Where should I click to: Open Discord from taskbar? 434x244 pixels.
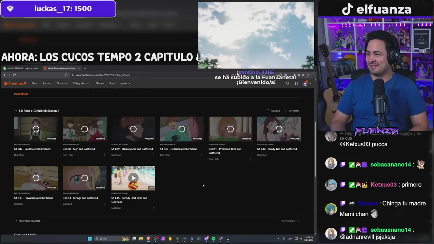tap(206, 239)
